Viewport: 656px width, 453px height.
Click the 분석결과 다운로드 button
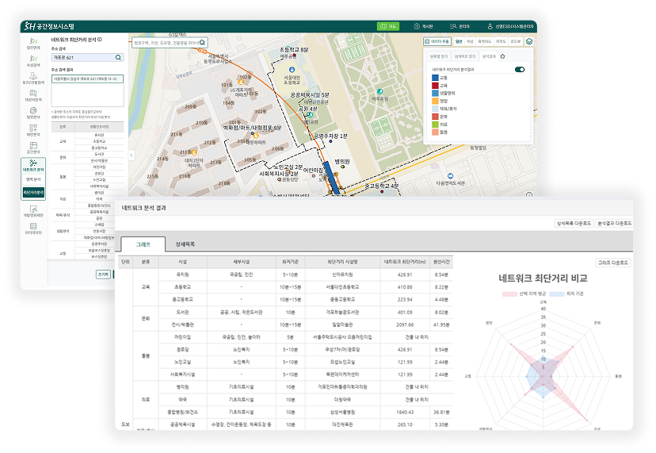click(613, 224)
